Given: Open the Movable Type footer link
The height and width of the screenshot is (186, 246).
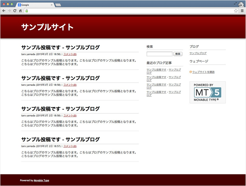Looking at the screenshot, I should 42,181.
